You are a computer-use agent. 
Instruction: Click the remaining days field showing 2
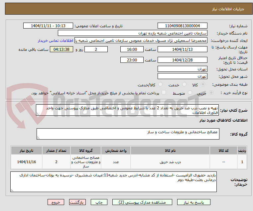pos(96,50)
